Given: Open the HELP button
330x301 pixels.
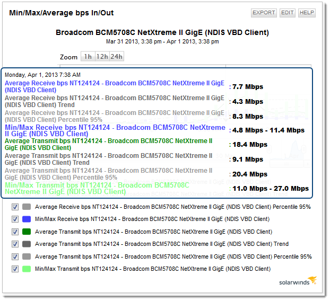Looking at the screenshot, I should 307,13.
